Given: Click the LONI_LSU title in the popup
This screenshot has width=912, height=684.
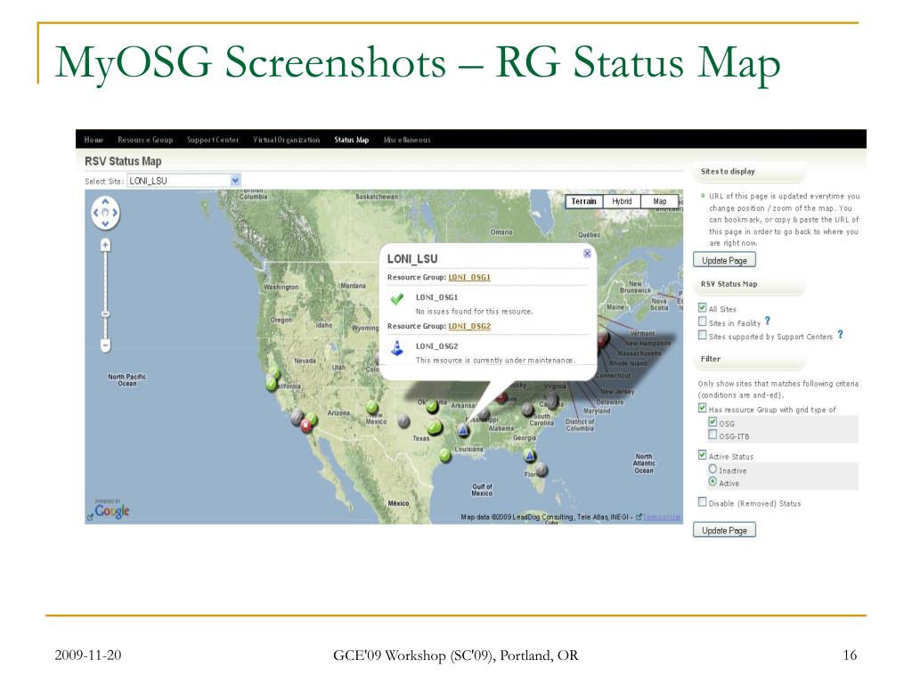Looking at the screenshot, I should click(x=412, y=259).
